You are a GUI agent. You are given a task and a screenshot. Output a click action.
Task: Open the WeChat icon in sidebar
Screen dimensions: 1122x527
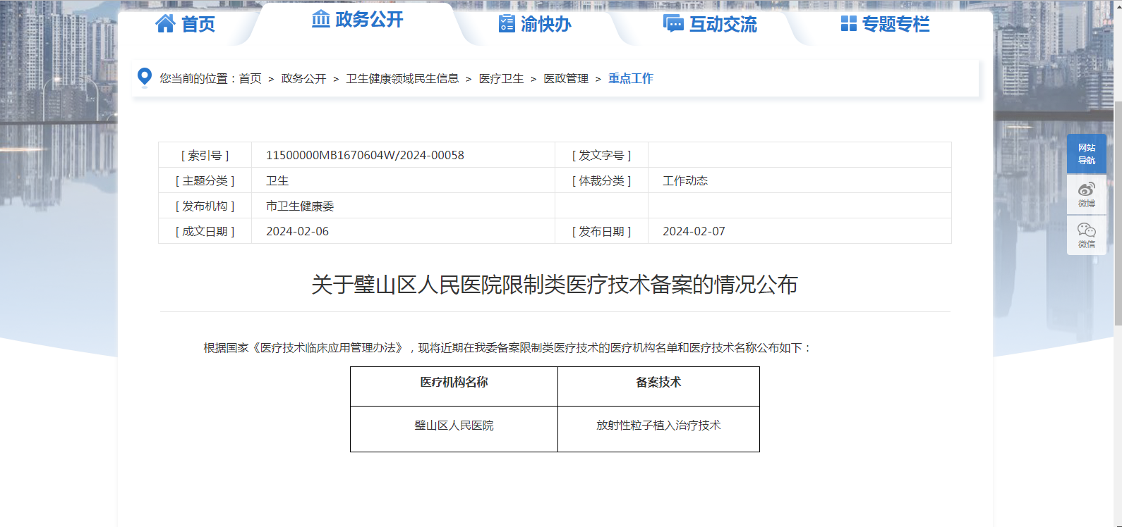(x=1086, y=235)
